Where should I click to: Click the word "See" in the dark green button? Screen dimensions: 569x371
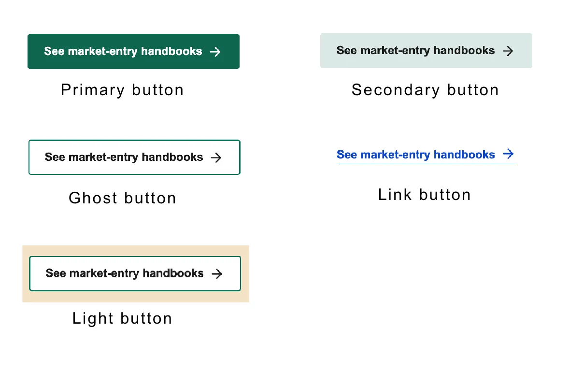pos(55,51)
